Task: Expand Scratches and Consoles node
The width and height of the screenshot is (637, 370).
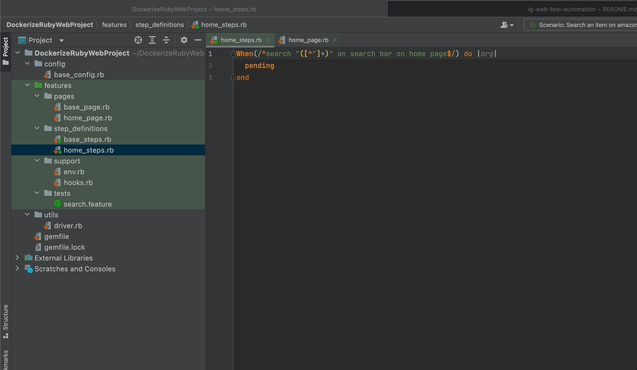Action: [x=17, y=269]
